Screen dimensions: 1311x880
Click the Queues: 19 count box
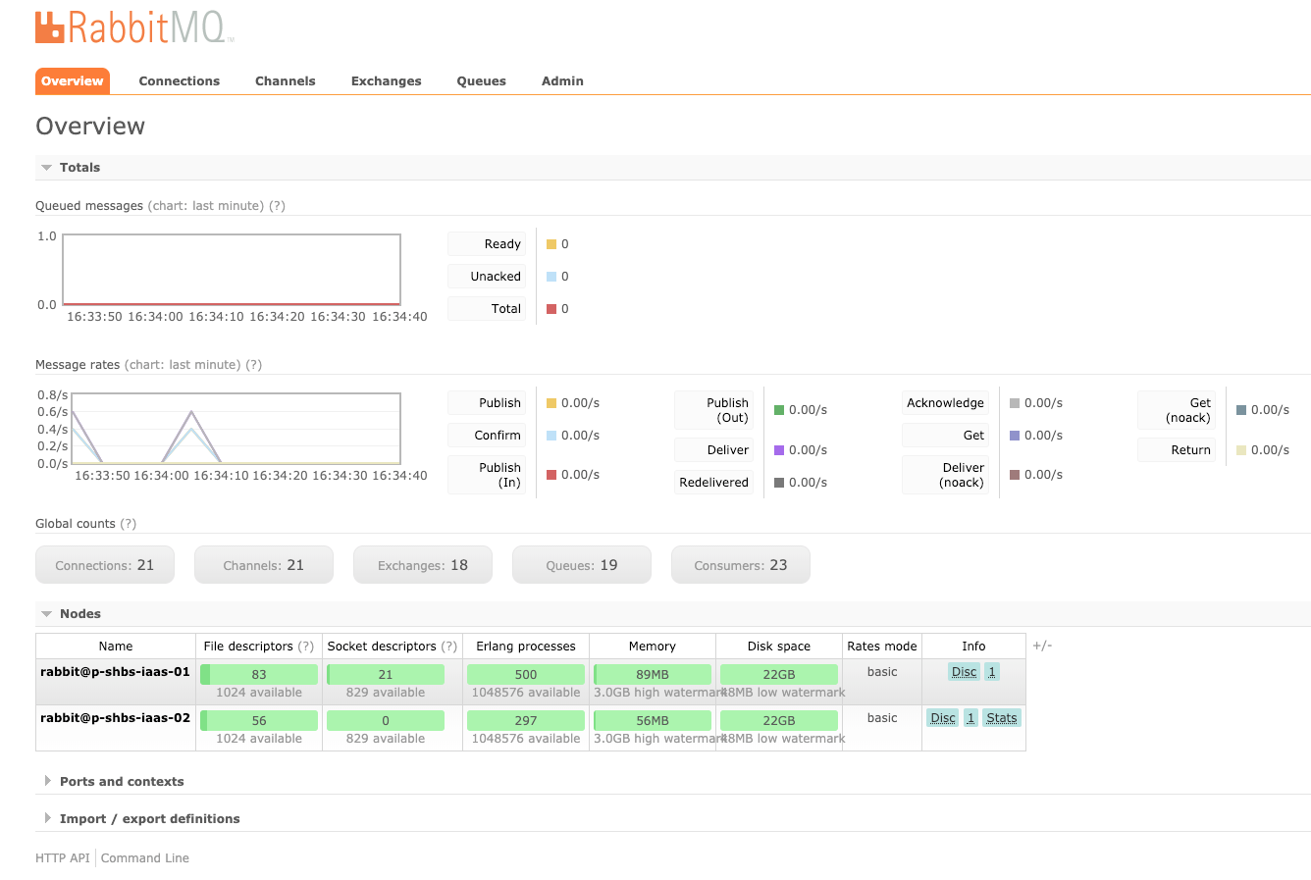pos(581,564)
